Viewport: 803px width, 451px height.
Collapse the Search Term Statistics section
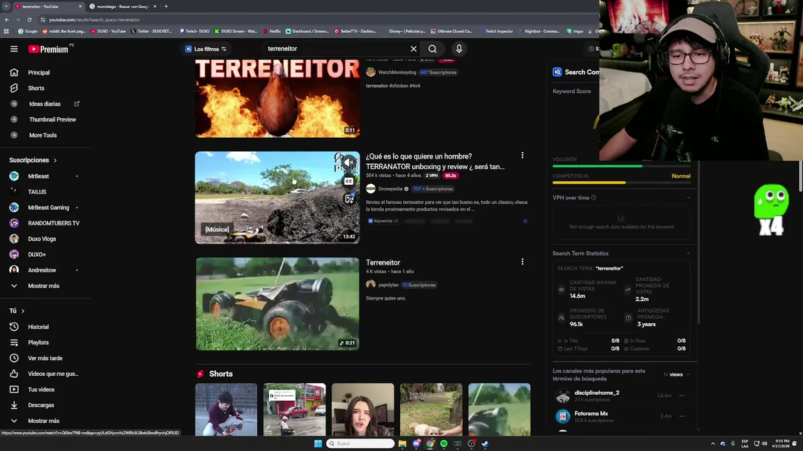click(688, 254)
